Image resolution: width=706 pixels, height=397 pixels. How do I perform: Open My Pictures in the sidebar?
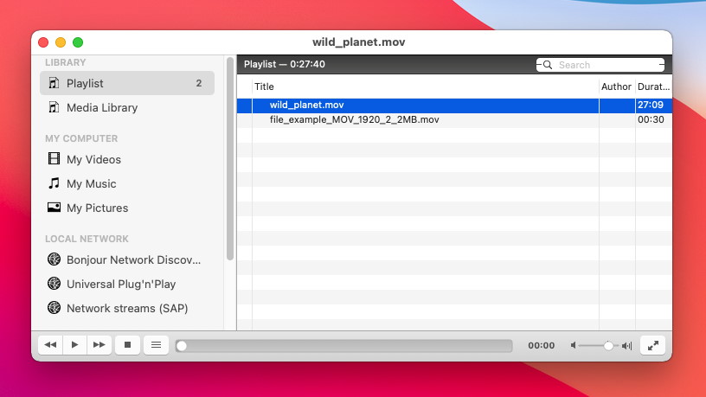(127, 208)
